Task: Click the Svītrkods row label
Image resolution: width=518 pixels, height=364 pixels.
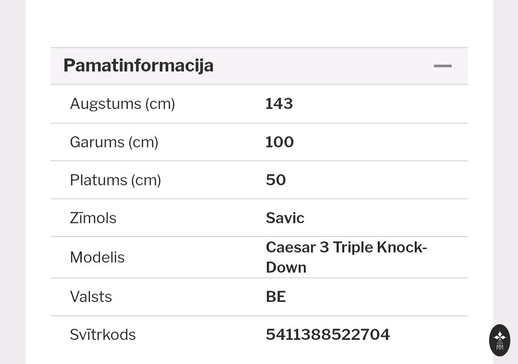Action: click(x=103, y=335)
